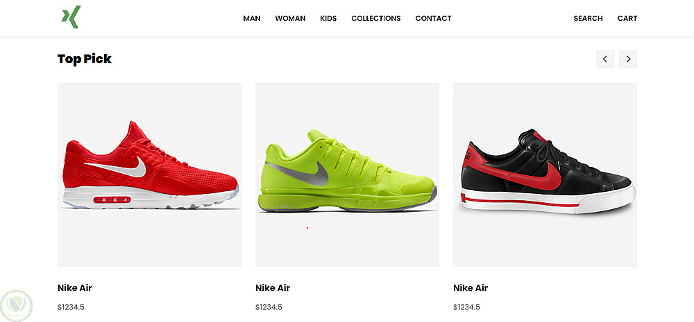Open the shopping CART

pos(627,19)
